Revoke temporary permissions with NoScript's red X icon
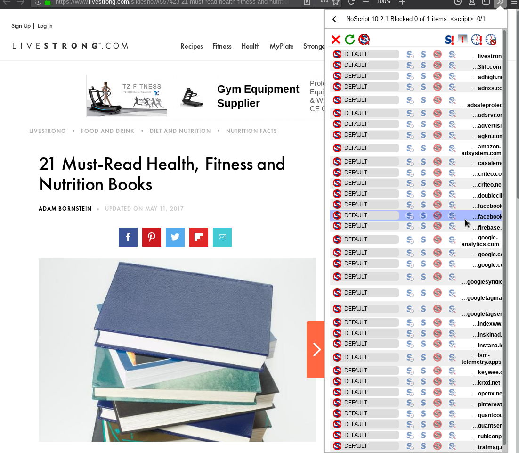This screenshot has height=453, width=519. tap(336, 40)
